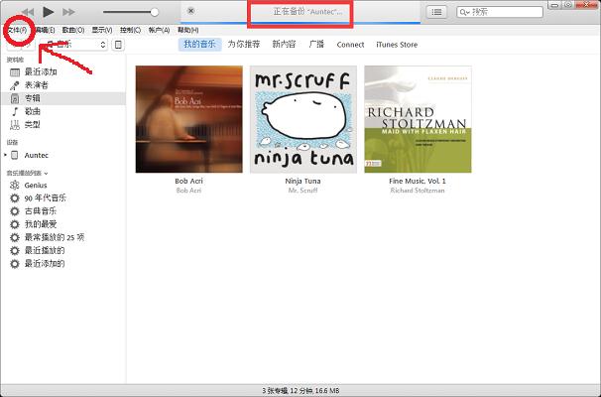Open the 帮助(H) menu
601x397 pixels.
click(187, 30)
